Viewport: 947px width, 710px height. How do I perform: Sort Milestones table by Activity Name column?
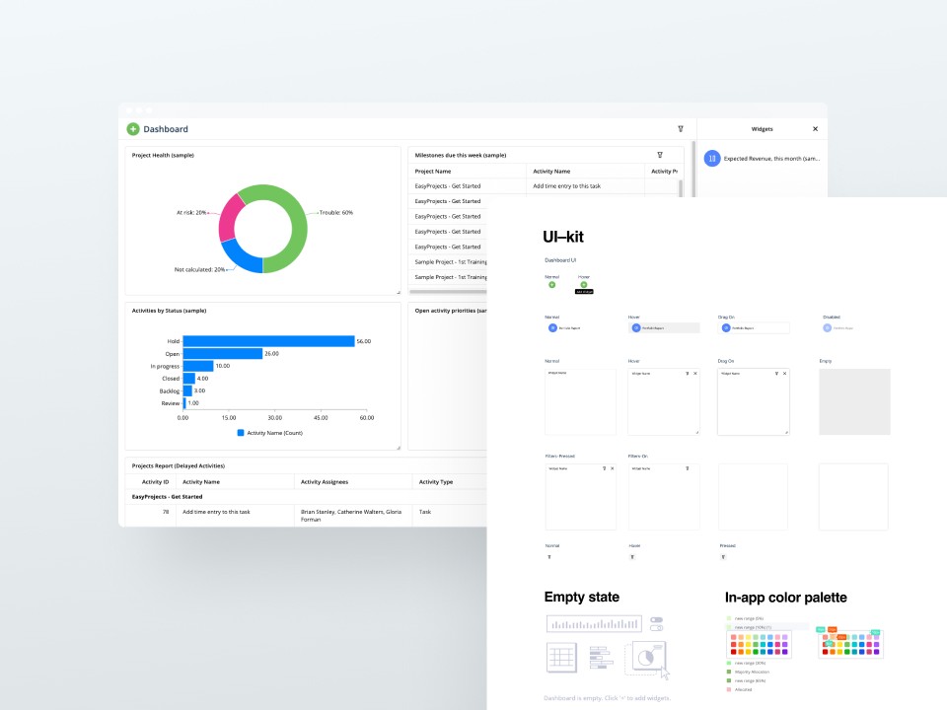[x=551, y=172]
